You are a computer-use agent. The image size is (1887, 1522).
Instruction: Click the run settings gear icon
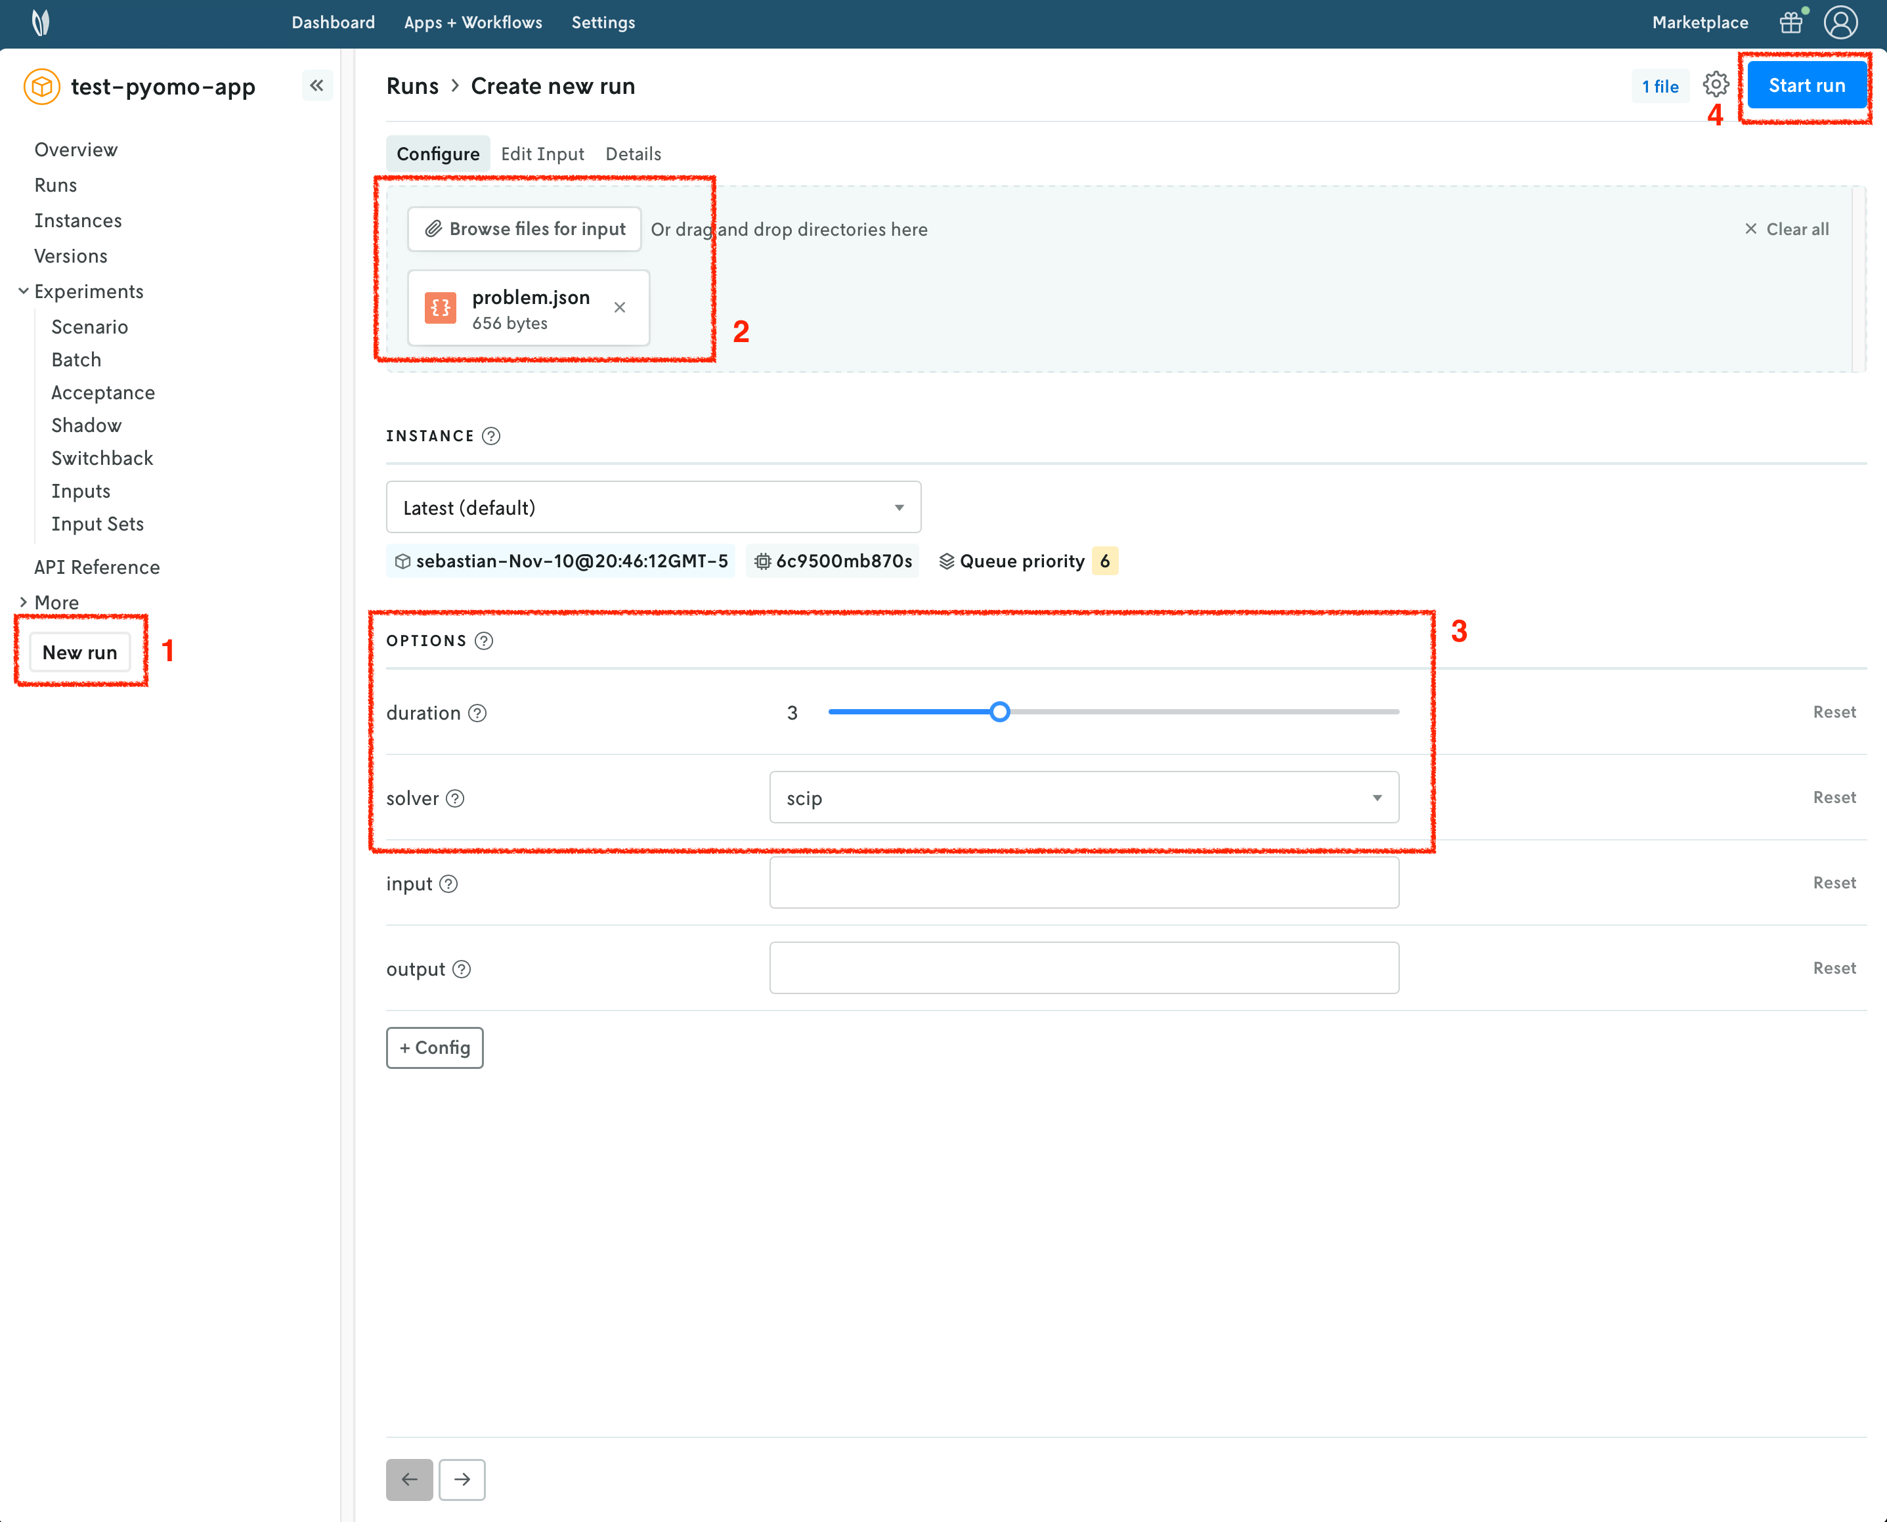[x=1715, y=85]
